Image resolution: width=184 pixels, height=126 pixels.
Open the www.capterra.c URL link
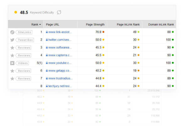tap(60, 55)
